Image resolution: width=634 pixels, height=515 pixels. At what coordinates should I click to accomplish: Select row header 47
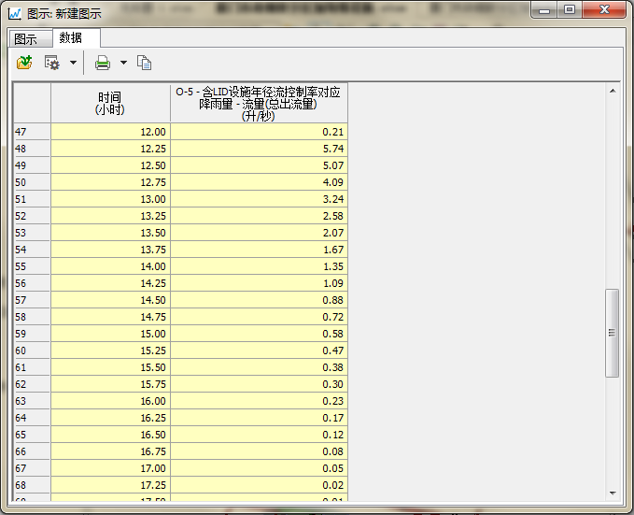click(x=32, y=132)
